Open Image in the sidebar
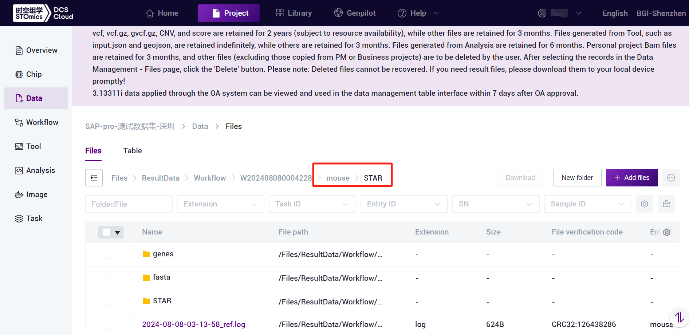The height and width of the screenshot is (335, 689). [x=36, y=194]
